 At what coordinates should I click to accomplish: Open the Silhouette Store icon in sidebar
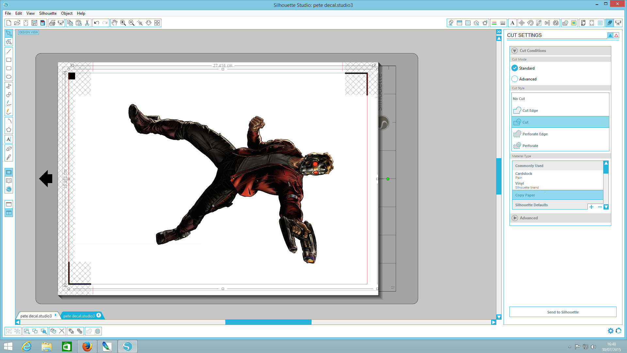tap(9, 189)
